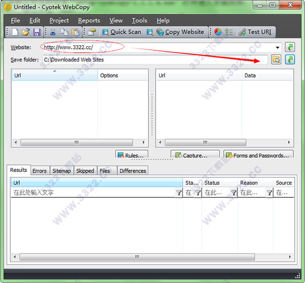305x283 pixels.
Task: Click the Options column header
Action: tap(123, 75)
